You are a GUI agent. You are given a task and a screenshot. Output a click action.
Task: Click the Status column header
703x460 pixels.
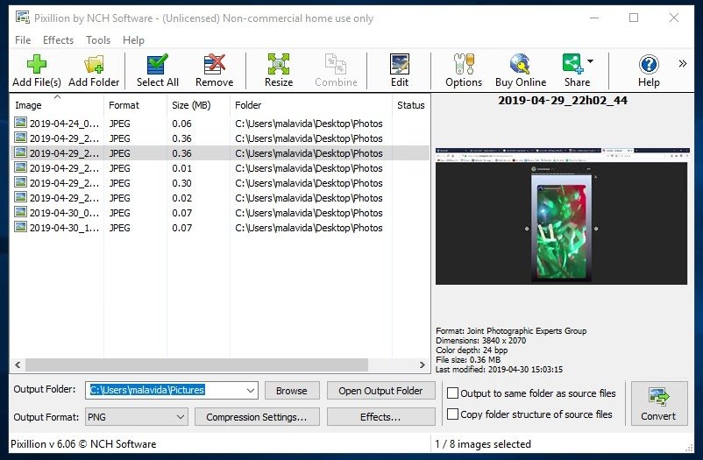pos(411,105)
